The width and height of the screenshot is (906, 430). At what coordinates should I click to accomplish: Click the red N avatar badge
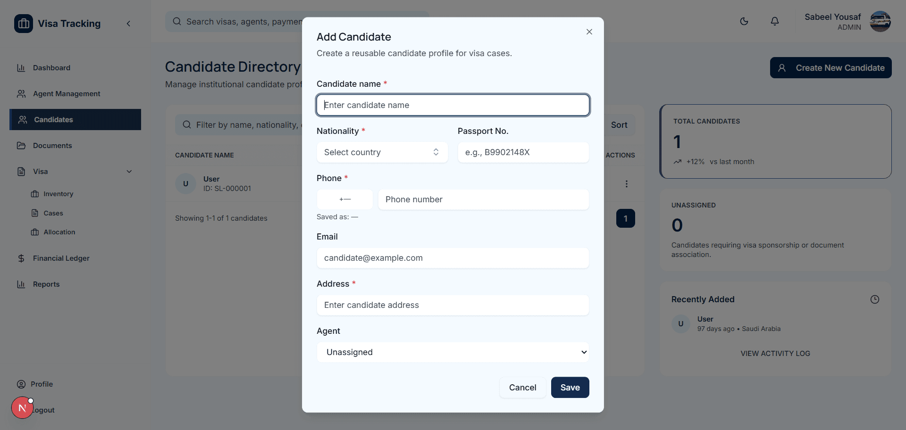[x=22, y=408]
